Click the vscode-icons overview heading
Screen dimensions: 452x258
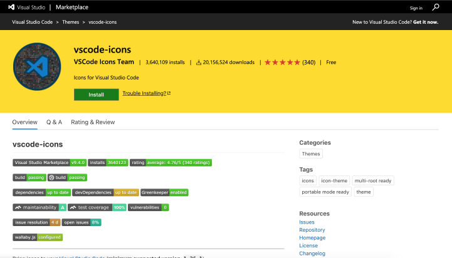(x=38, y=144)
